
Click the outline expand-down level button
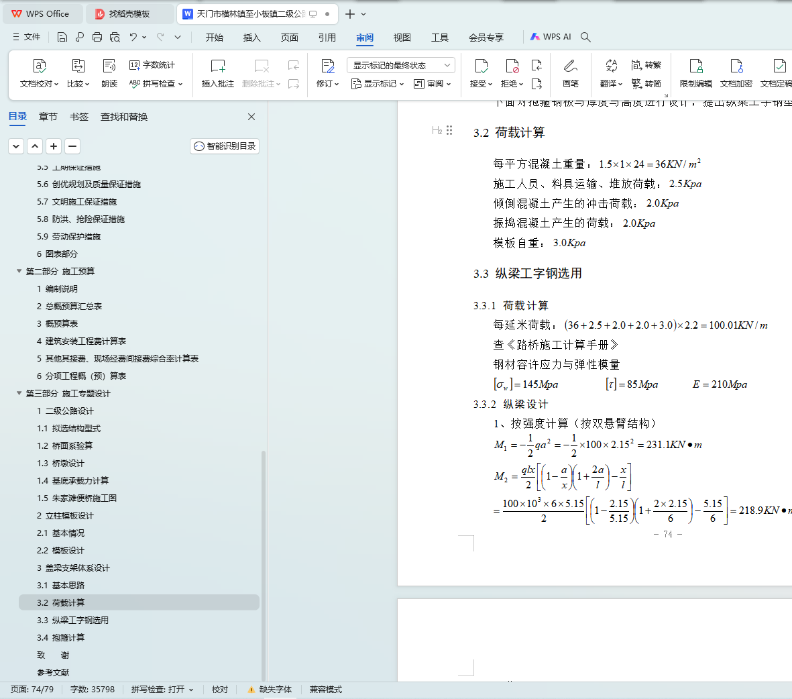(x=16, y=146)
